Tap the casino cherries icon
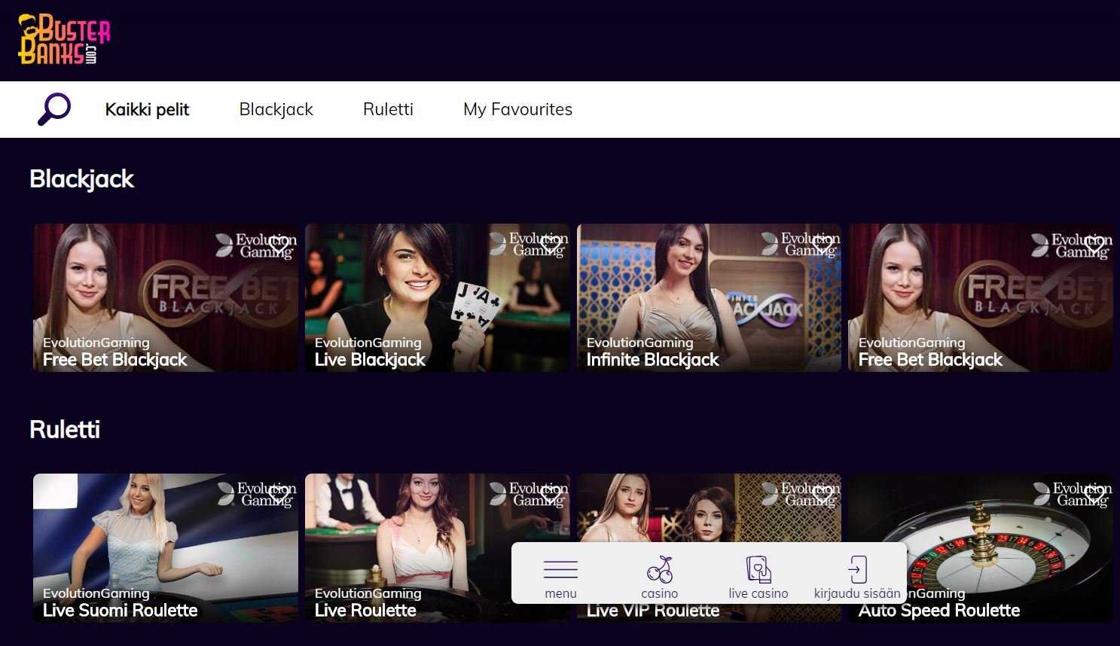This screenshot has height=646, width=1120. click(x=659, y=569)
